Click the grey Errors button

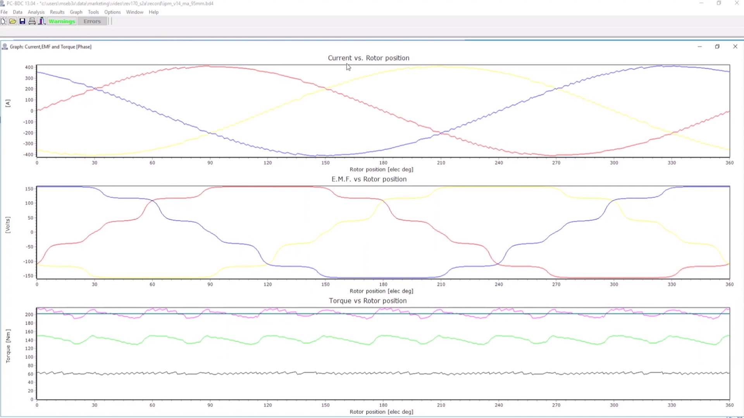click(x=92, y=21)
